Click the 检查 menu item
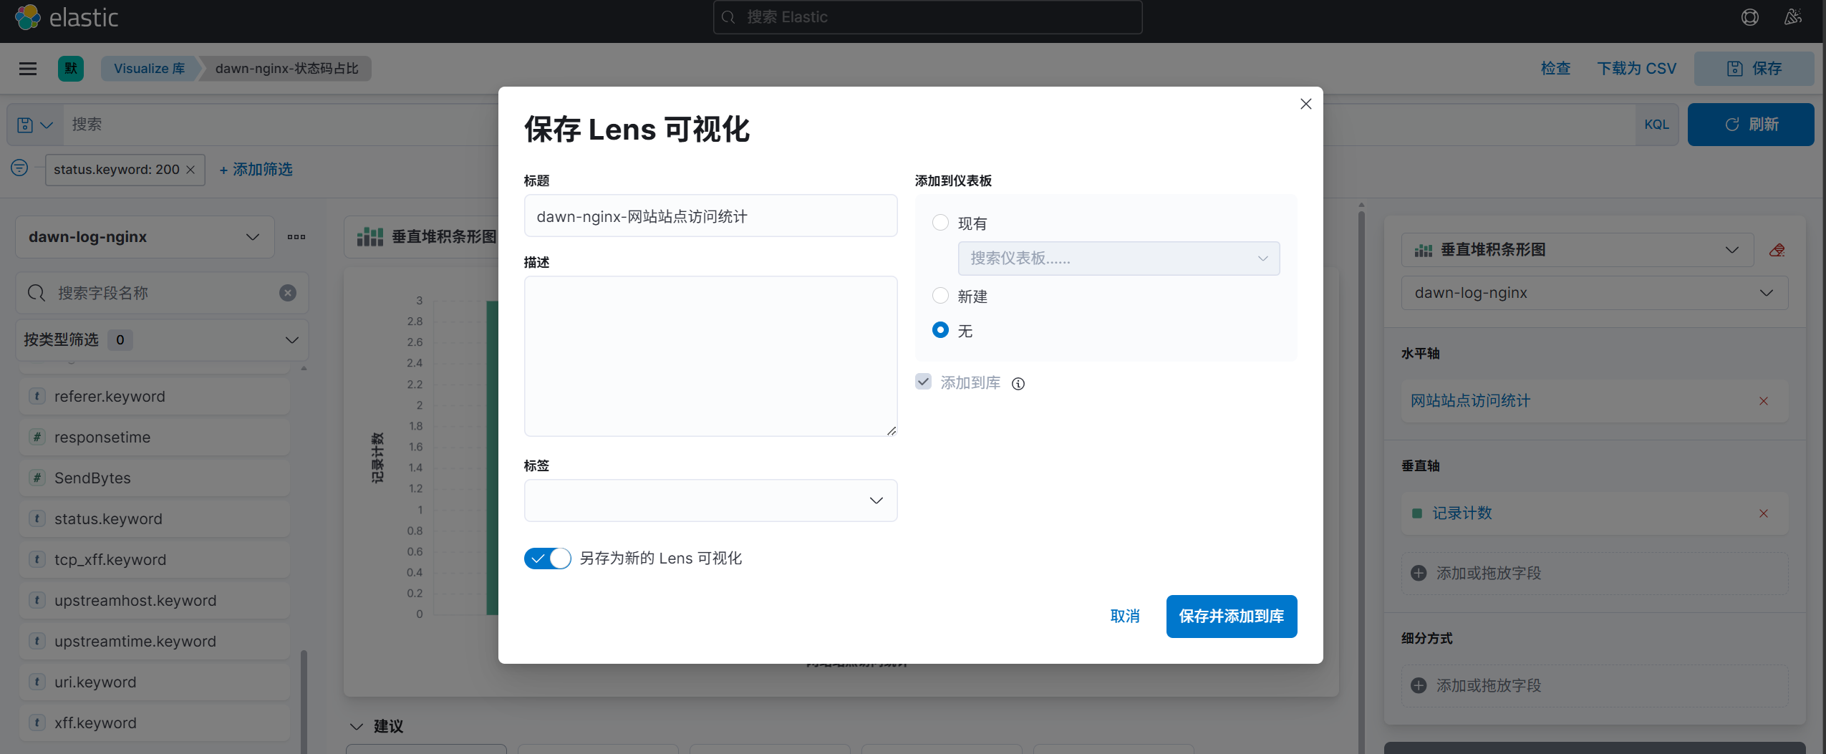The image size is (1826, 754). tap(1555, 69)
